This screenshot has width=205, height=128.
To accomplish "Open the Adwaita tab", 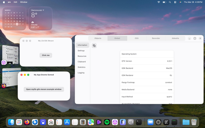I will (175, 38).
